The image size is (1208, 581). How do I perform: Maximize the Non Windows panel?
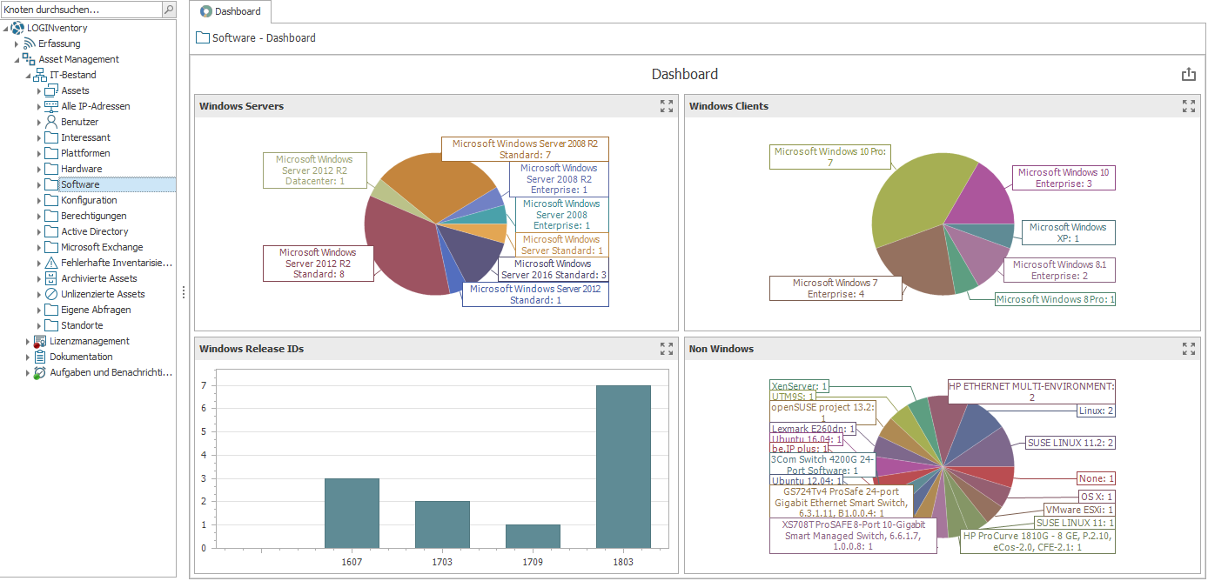click(1189, 349)
